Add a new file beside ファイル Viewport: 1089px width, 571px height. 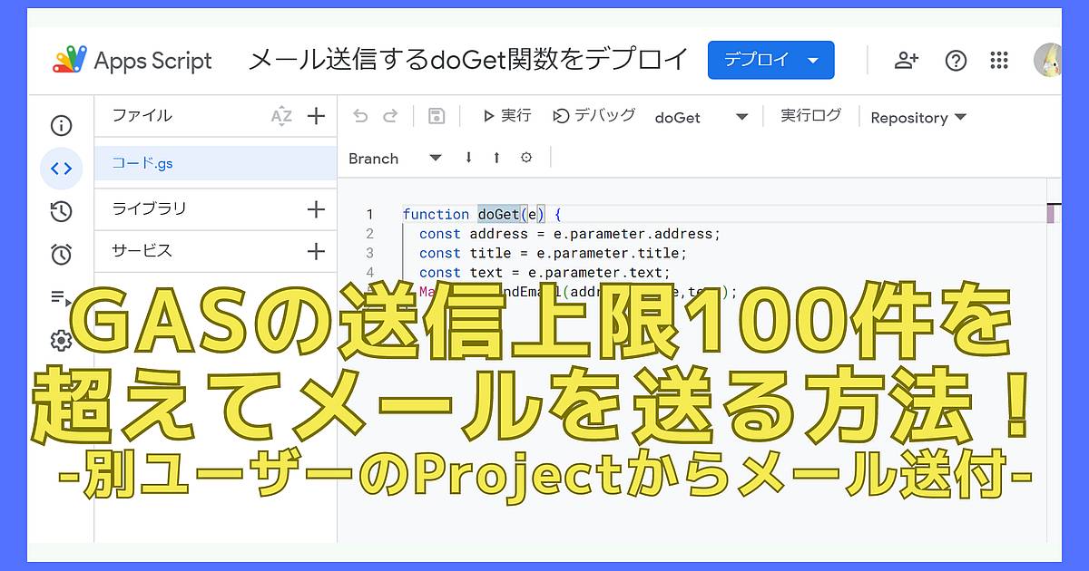(x=316, y=116)
